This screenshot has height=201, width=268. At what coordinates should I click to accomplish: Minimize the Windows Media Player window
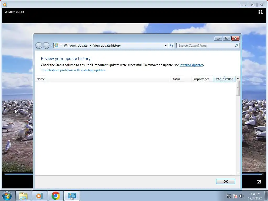coord(244,5)
